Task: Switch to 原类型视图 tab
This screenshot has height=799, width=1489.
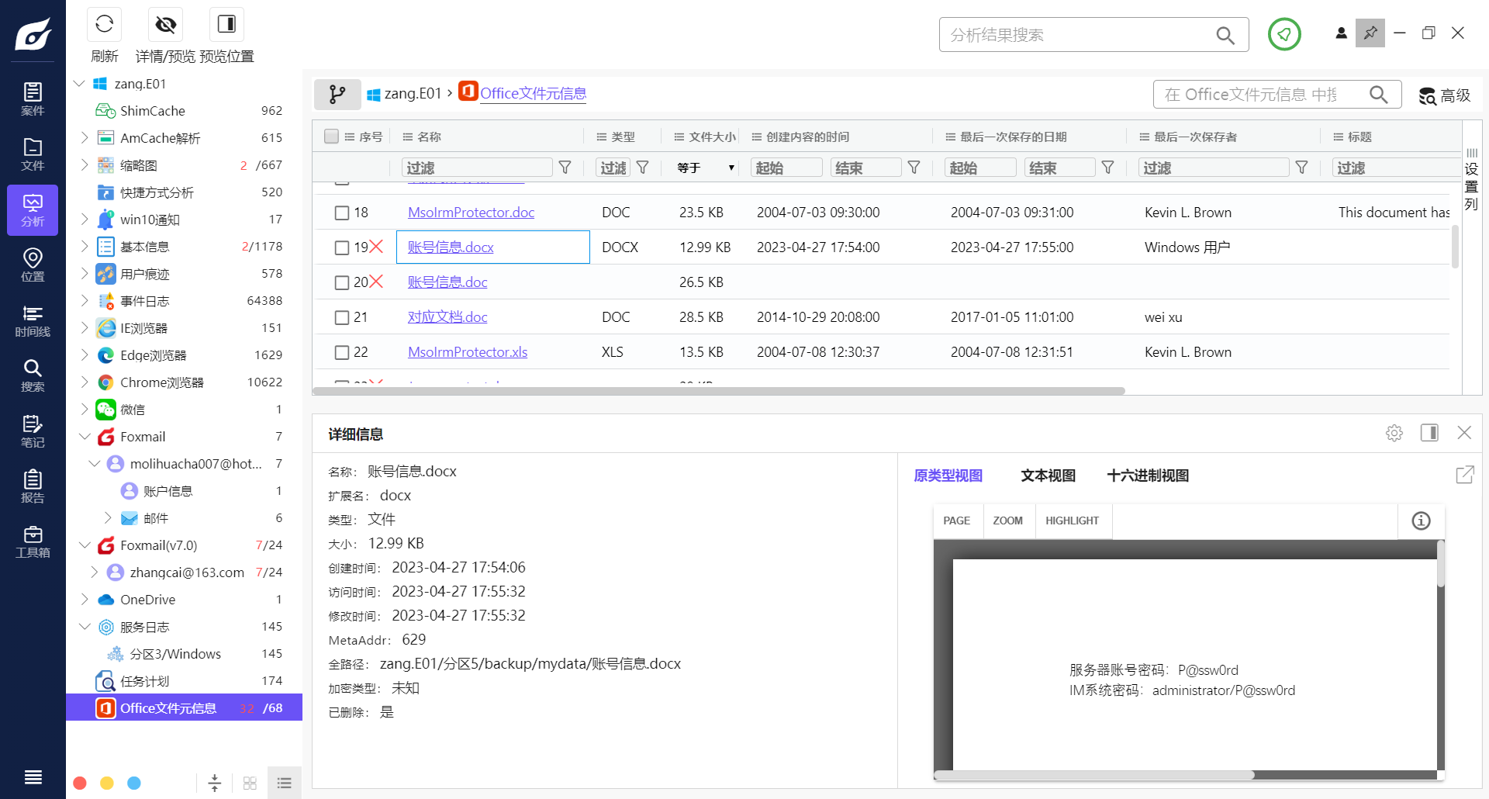Action: coord(948,476)
